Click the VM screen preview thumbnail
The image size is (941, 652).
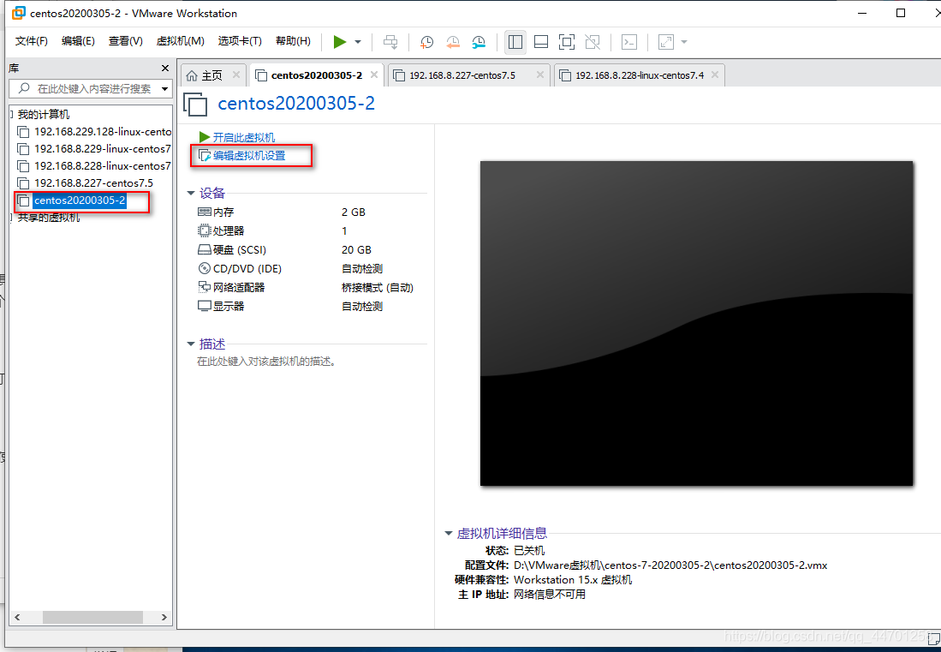click(x=696, y=323)
